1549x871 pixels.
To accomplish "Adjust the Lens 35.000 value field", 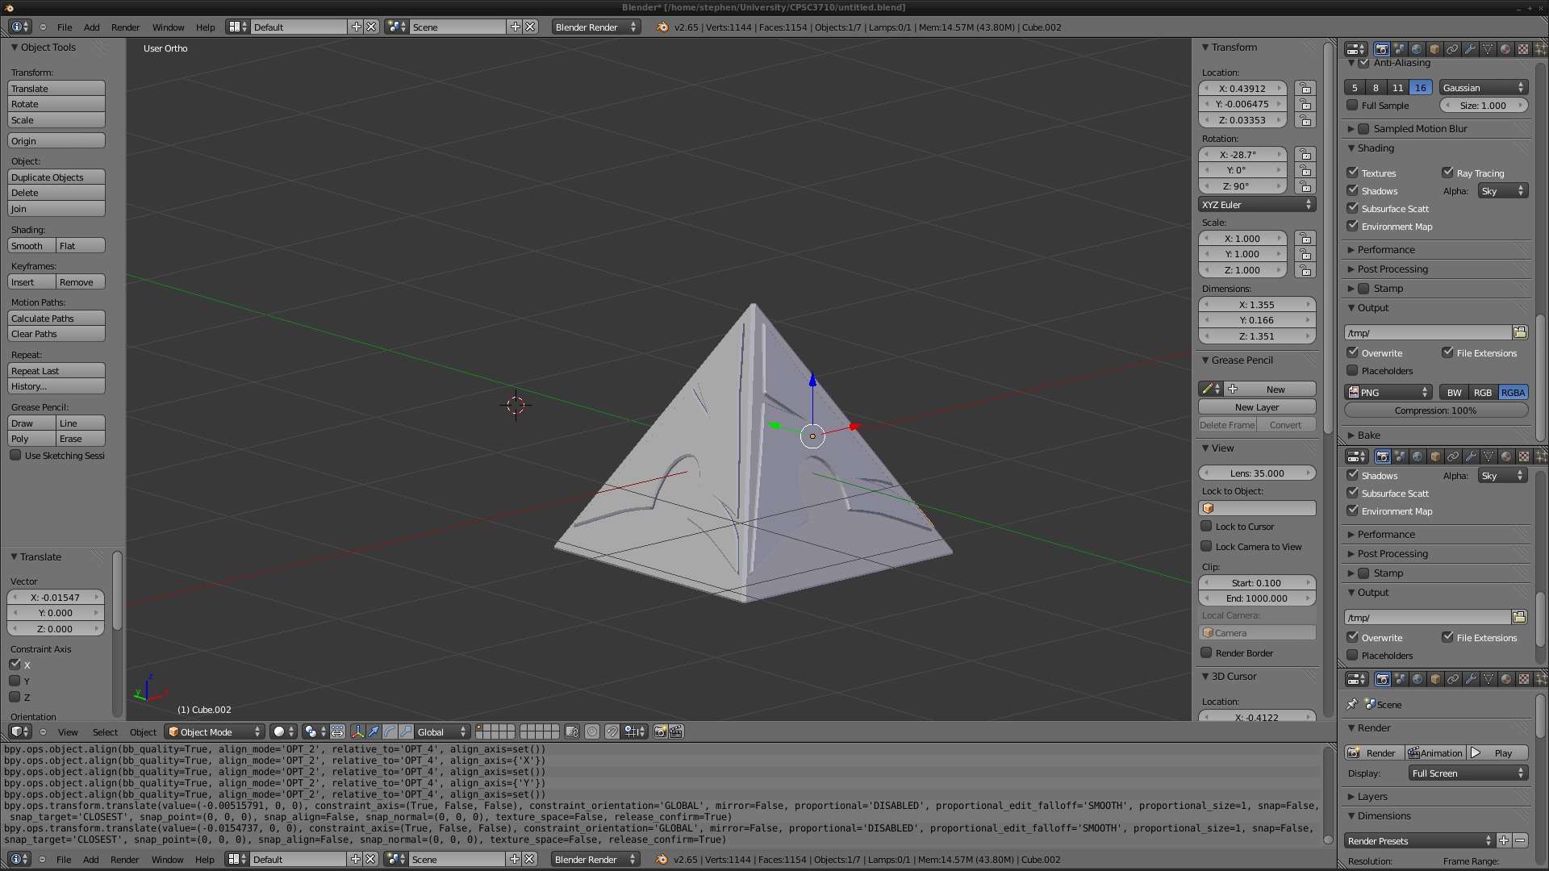I will (x=1257, y=473).
